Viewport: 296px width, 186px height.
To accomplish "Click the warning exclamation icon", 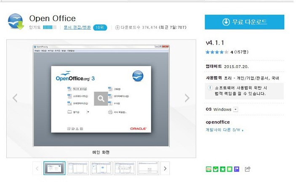I will [x=210, y=88].
